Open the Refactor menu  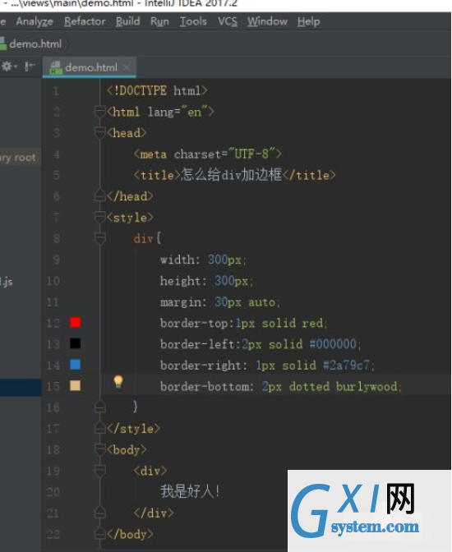[x=85, y=21]
